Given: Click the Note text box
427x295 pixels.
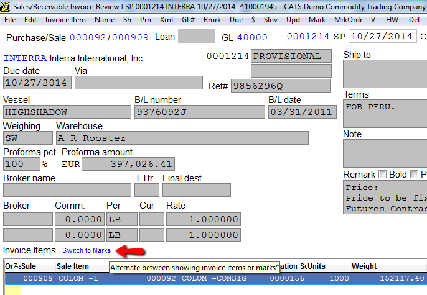Looking at the screenshot, I should pos(385,153).
